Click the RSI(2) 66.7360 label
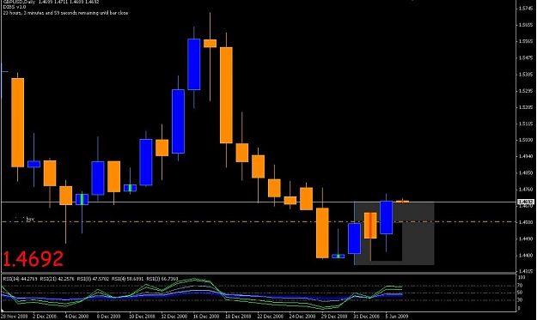Viewport: 537px width, 320px height. point(162,279)
